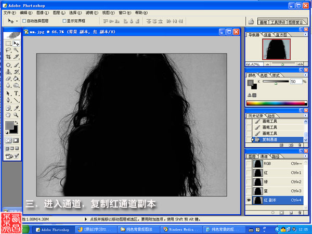
Task: Select the Line tool
Action: tap(16, 100)
